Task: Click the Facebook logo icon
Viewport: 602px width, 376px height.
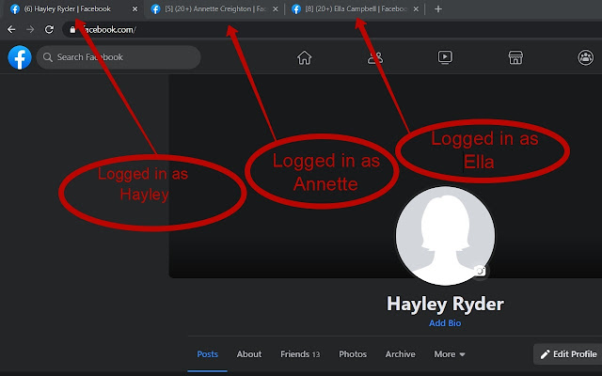Action: (20, 57)
